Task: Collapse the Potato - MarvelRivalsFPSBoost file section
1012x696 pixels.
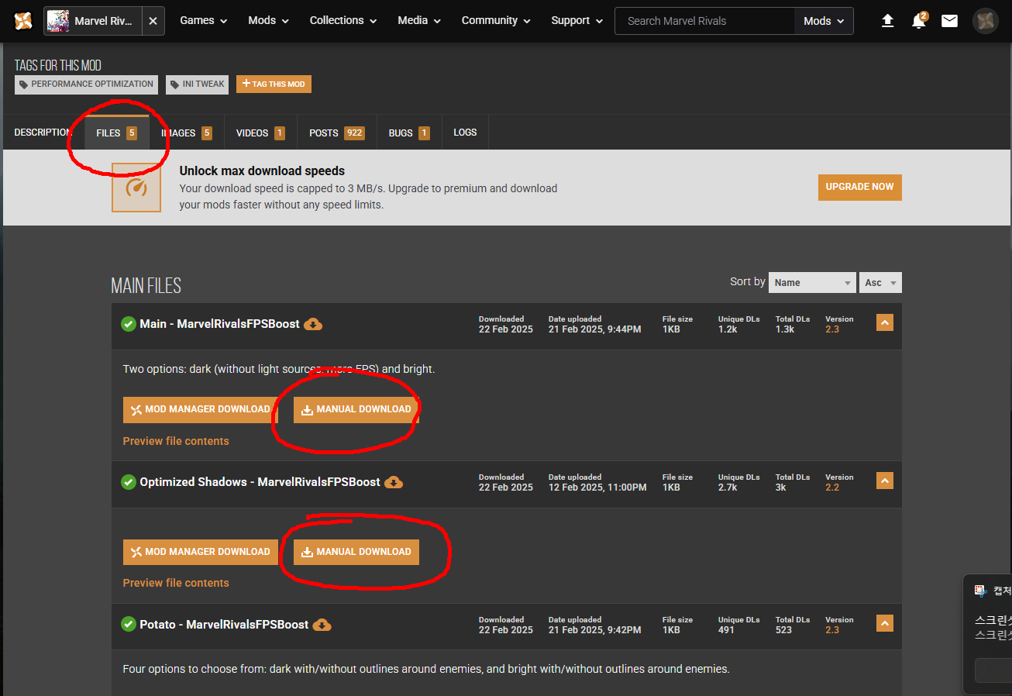Action: click(885, 623)
